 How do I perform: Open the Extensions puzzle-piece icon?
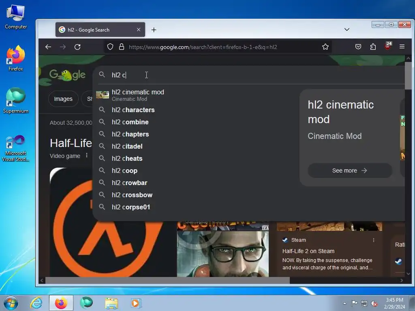(x=373, y=47)
